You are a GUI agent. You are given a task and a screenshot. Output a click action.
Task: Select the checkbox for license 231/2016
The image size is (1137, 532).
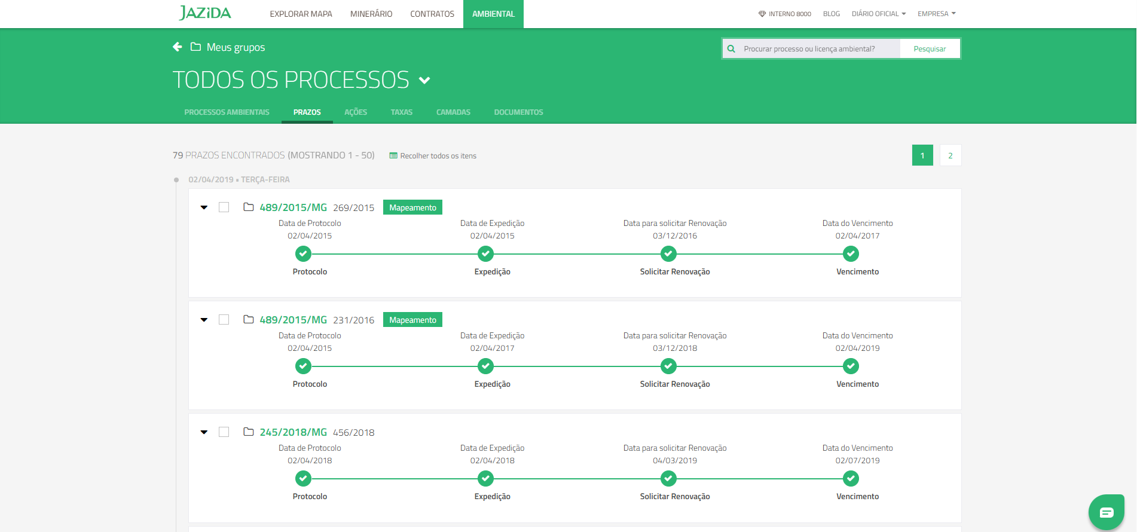224,320
